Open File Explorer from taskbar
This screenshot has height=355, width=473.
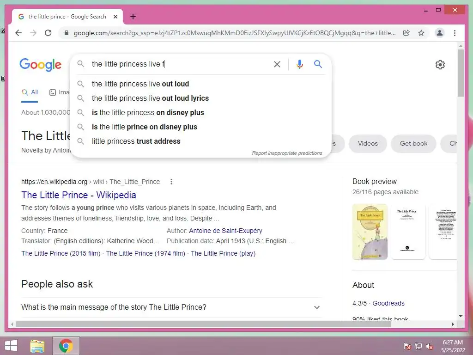(x=37, y=346)
